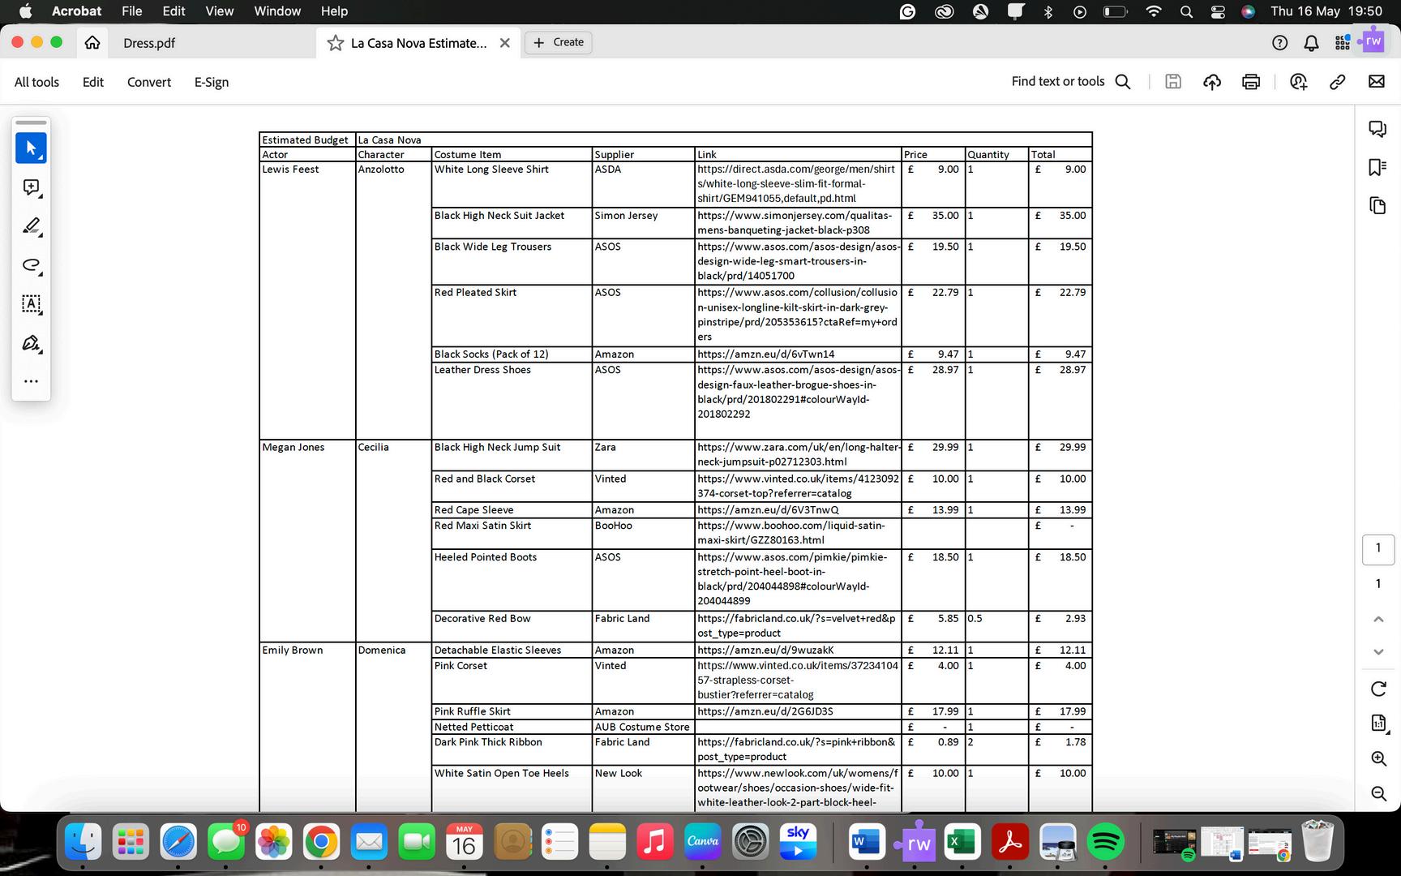
Task: Open the Amazon black socks link
Action: click(x=766, y=354)
